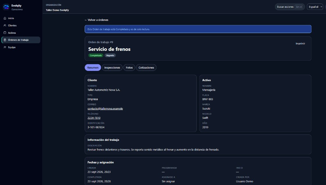Open the Fotos tab
Screen dimensions: 326x185
[x=129, y=67]
